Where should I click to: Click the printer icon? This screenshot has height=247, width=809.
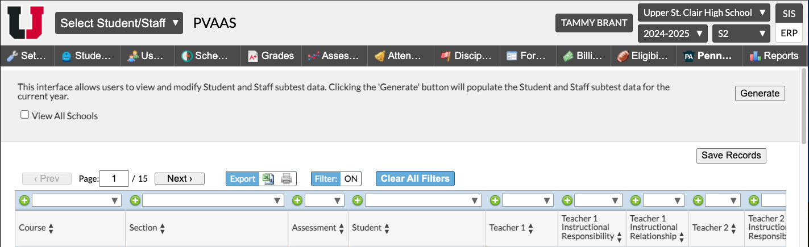point(287,179)
